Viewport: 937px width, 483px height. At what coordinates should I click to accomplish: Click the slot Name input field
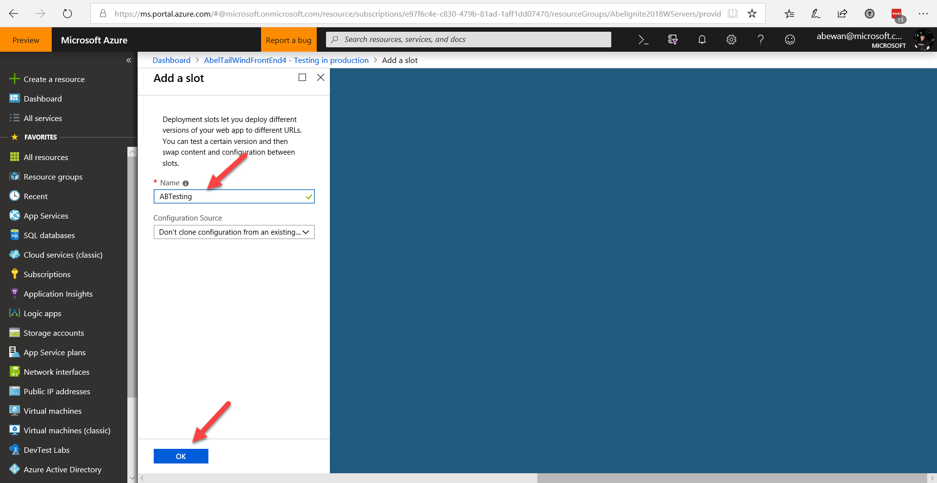(234, 197)
